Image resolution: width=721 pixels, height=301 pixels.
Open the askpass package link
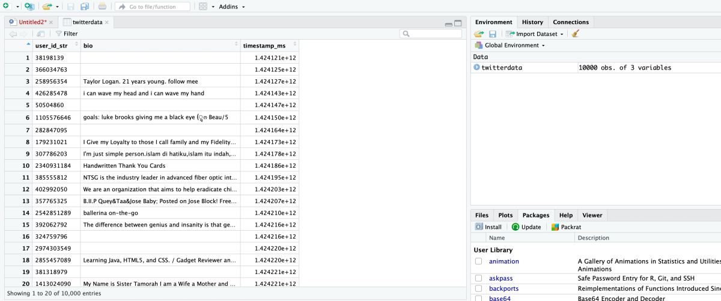tap(501, 279)
